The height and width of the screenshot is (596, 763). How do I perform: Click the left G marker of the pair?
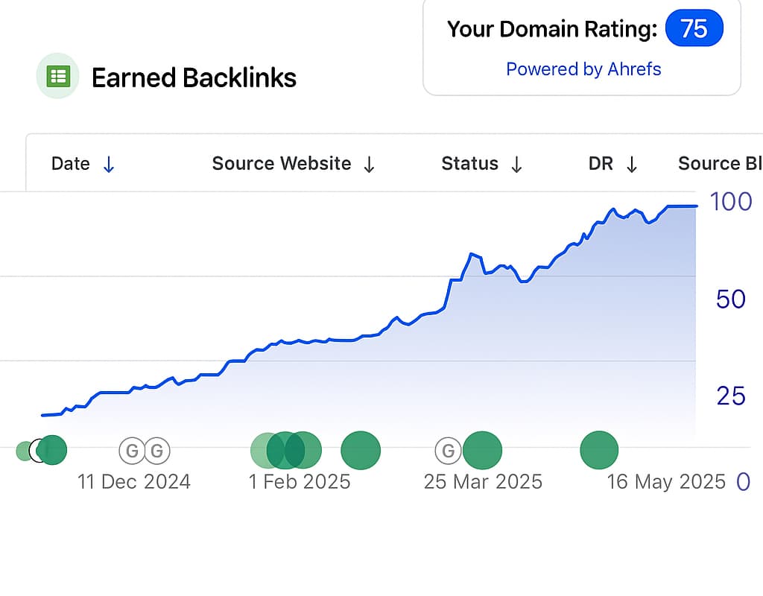point(131,451)
